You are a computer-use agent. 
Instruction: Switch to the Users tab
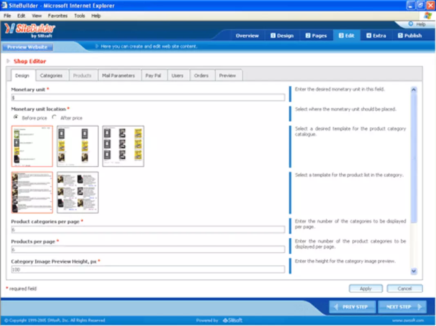click(177, 75)
